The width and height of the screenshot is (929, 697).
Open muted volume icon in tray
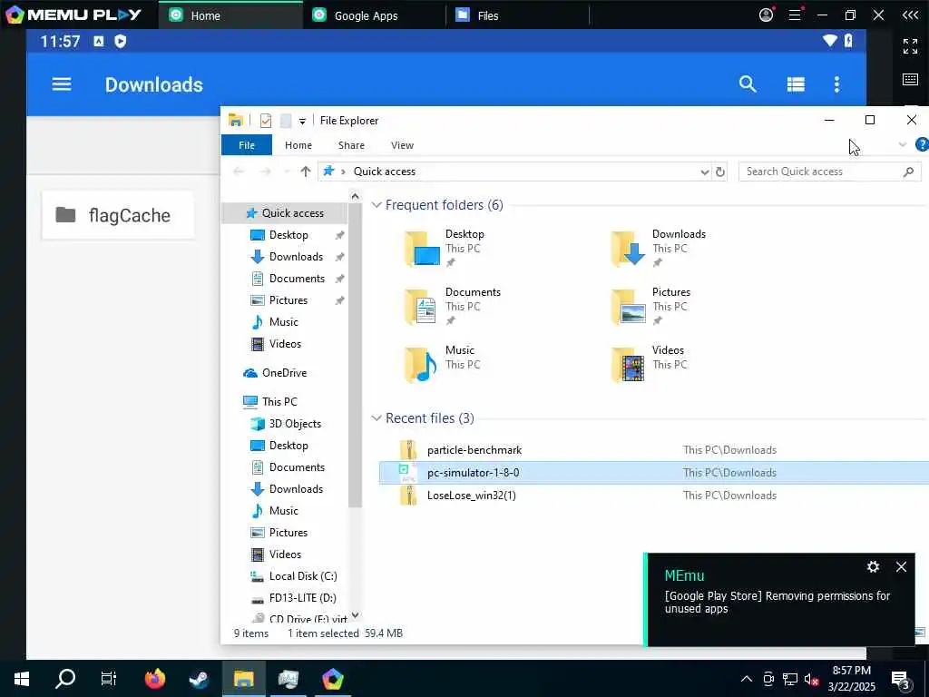[811, 679]
